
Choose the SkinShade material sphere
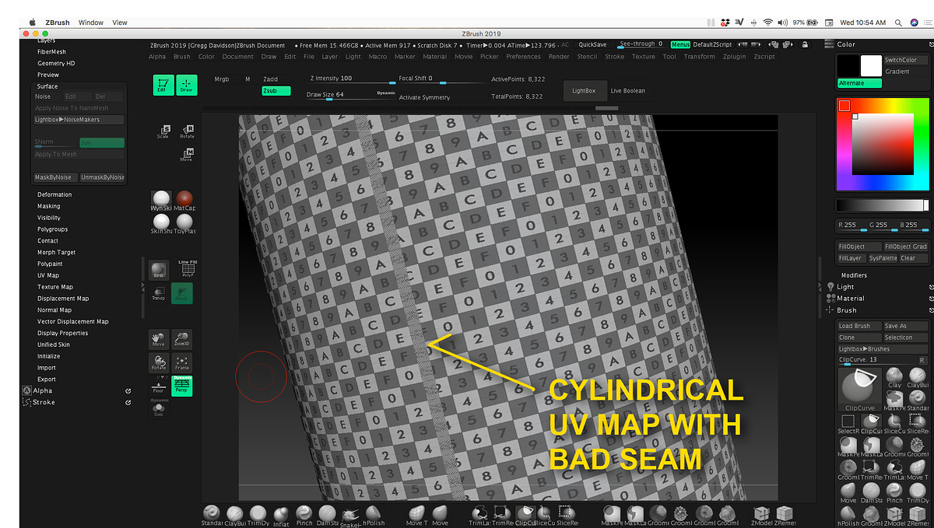(x=162, y=224)
